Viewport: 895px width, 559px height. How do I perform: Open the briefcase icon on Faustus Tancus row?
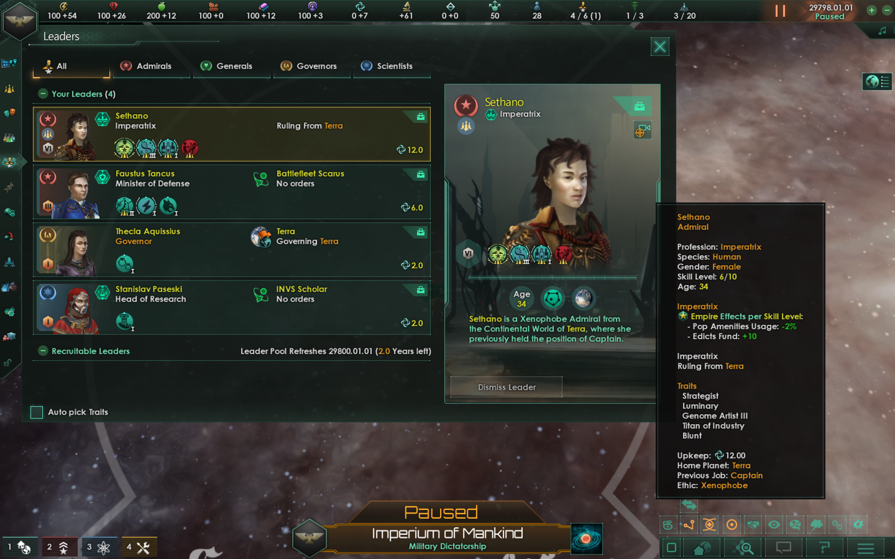coord(420,175)
